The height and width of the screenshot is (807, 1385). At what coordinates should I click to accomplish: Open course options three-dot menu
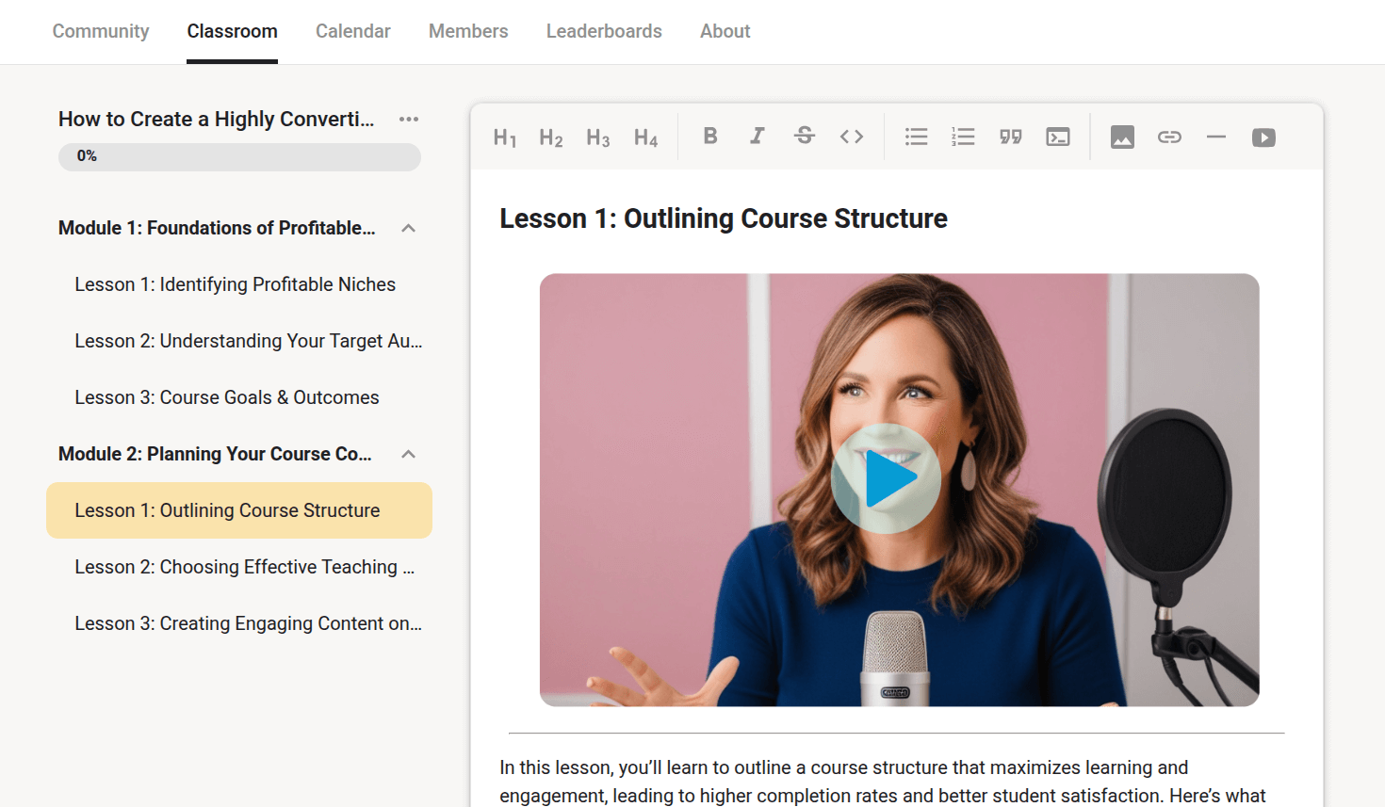click(408, 119)
